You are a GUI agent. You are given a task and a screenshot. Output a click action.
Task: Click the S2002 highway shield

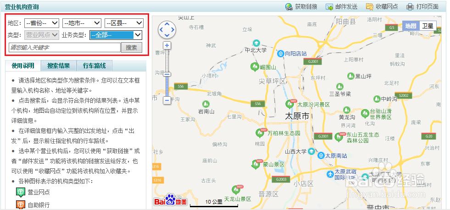(x=404, y=95)
